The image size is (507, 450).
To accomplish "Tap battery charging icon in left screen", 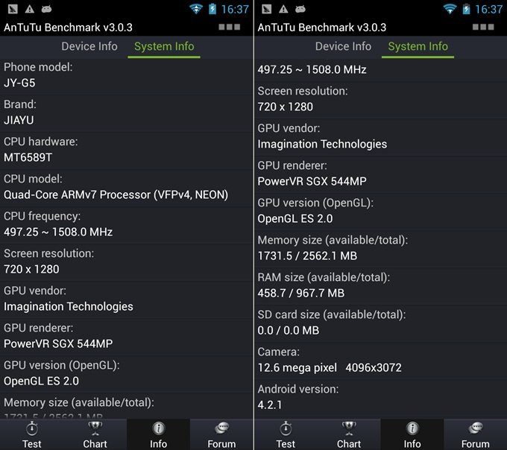I will 212,9.
